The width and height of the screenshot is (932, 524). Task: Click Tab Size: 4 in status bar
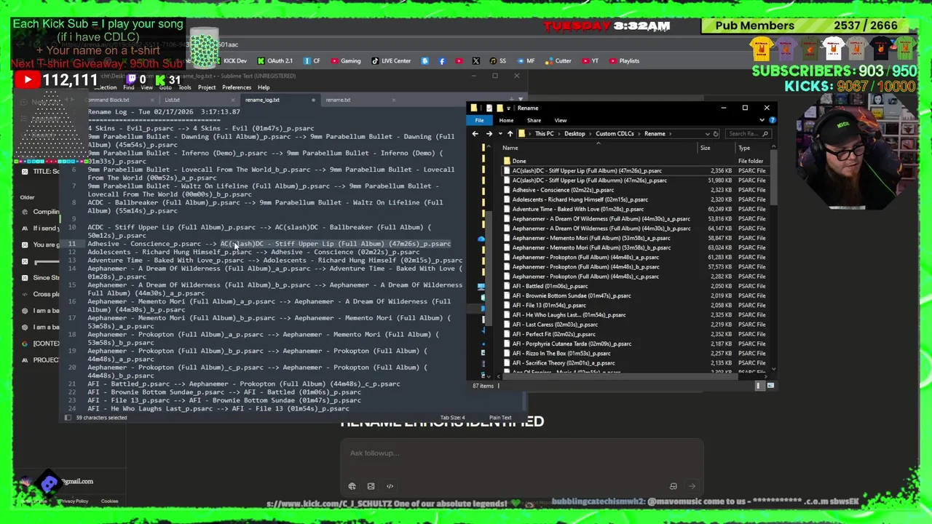point(452,418)
